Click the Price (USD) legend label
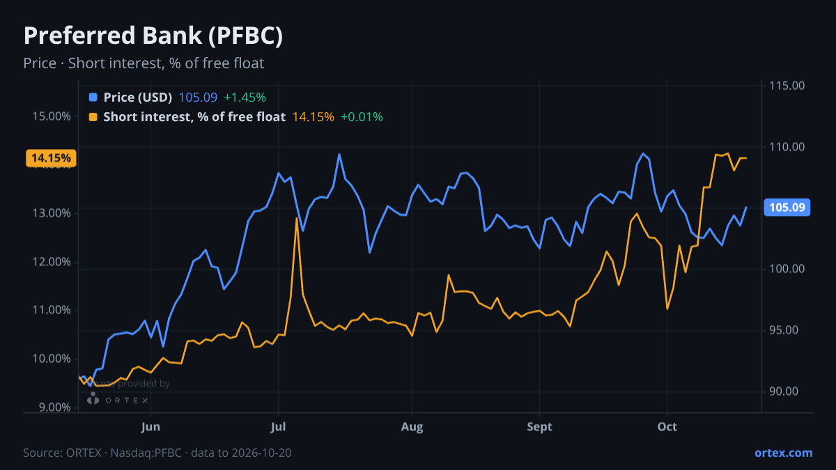 tap(138, 97)
